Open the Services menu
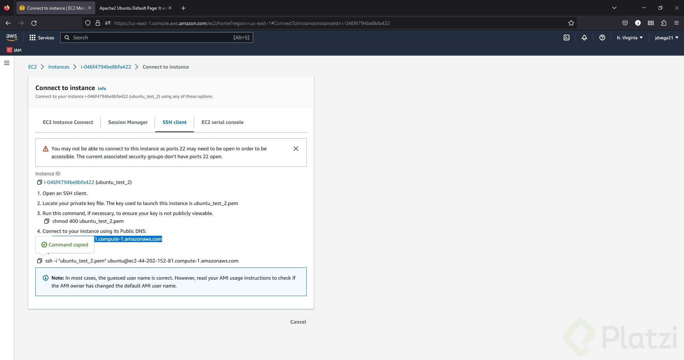 42,37
